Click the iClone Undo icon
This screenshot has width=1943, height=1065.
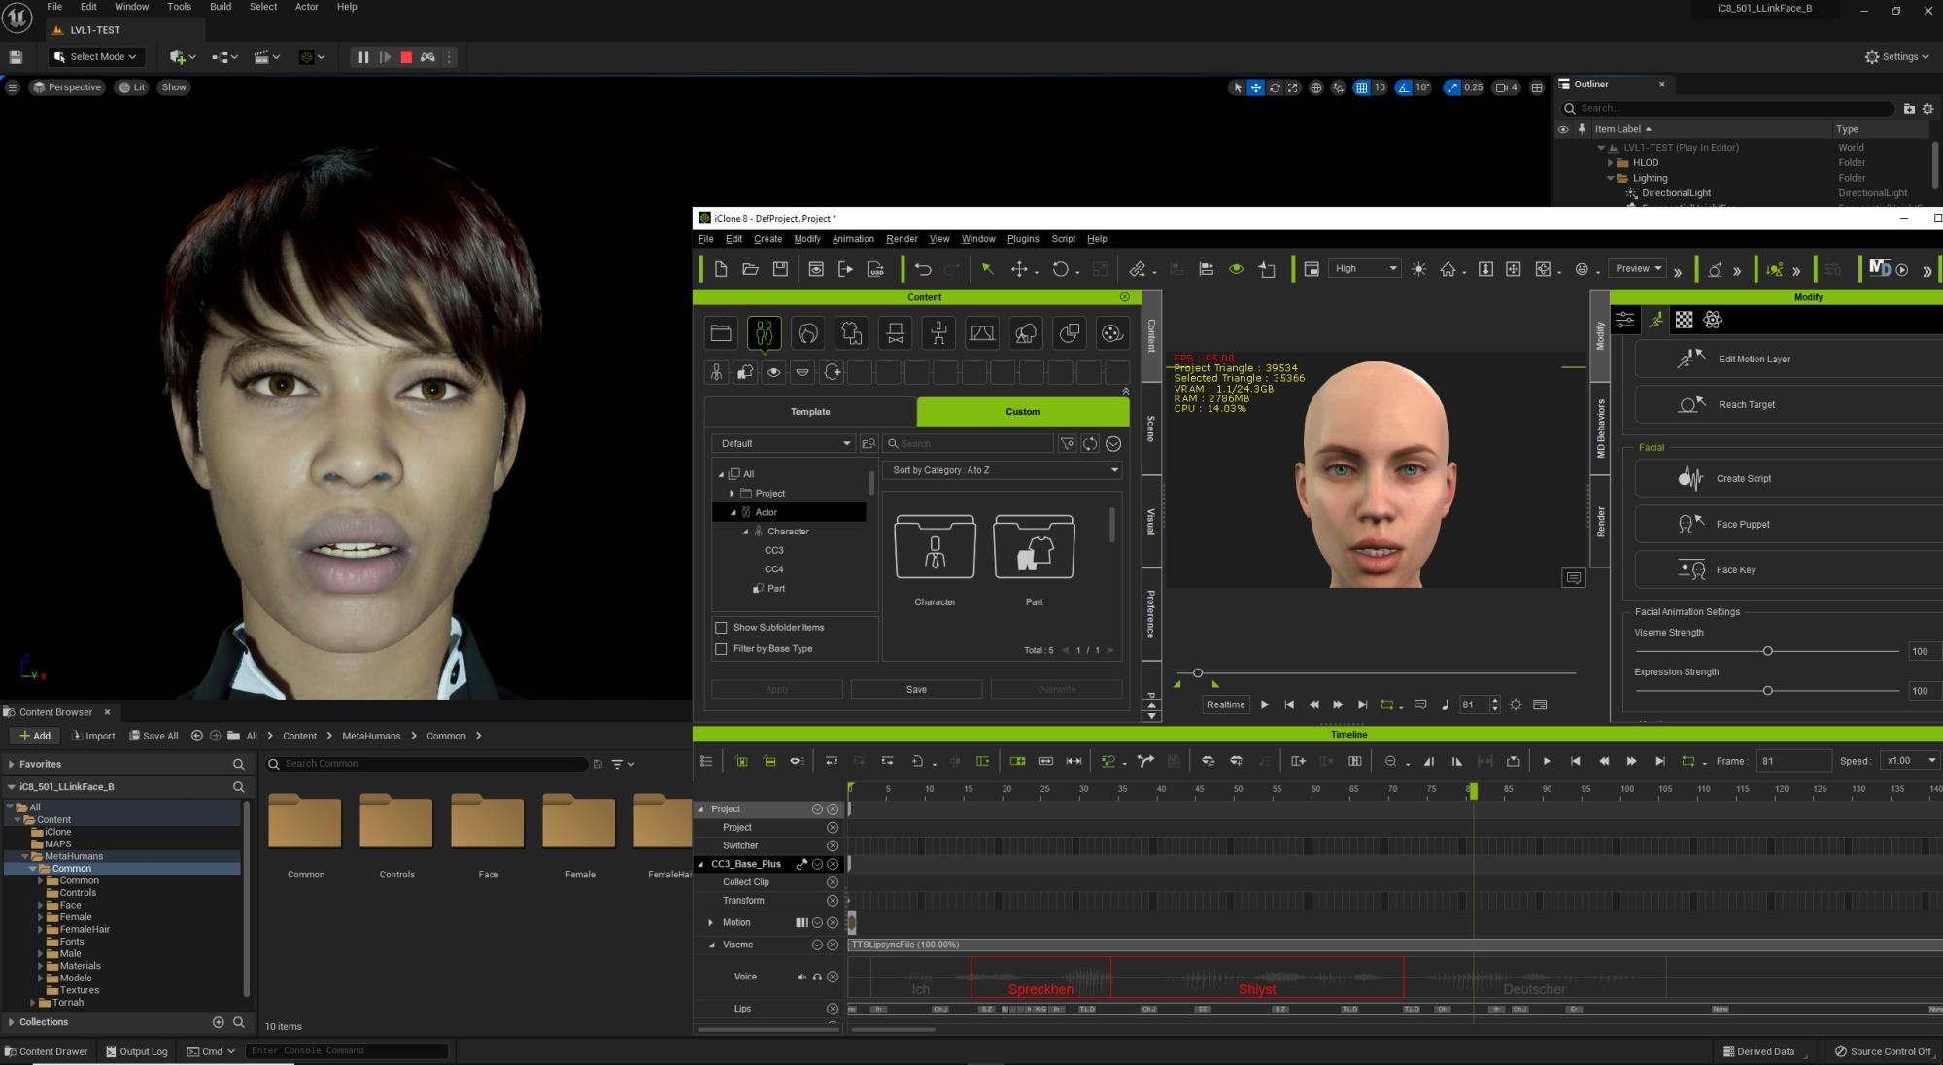pos(923,269)
